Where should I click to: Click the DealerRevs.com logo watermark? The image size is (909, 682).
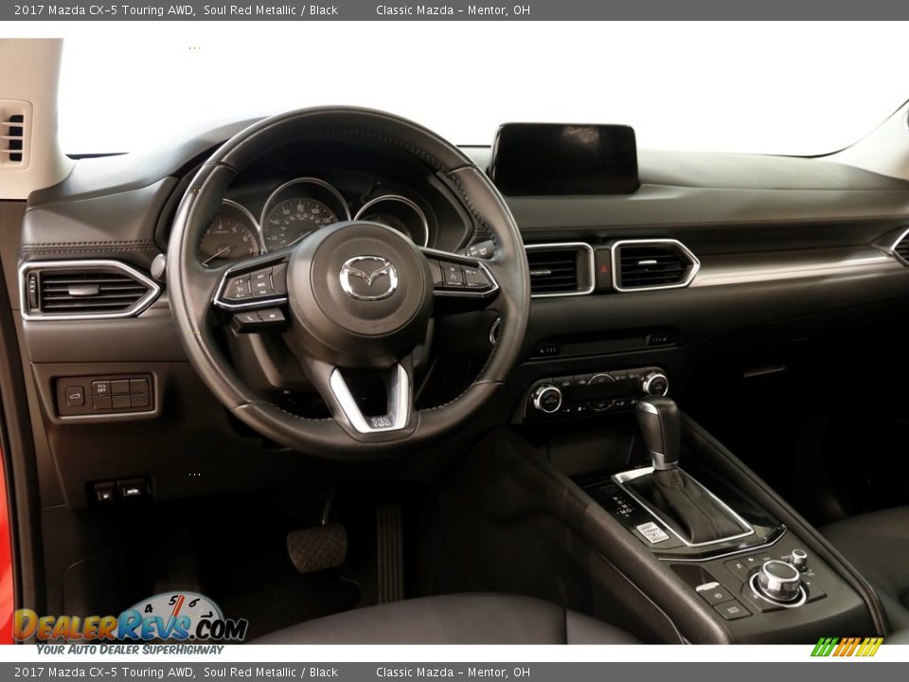[131, 621]
